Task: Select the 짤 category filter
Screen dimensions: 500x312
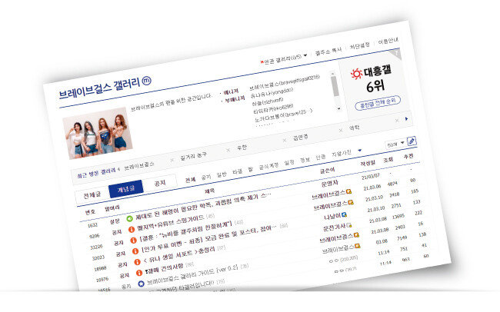Action: tap(251, 169)
